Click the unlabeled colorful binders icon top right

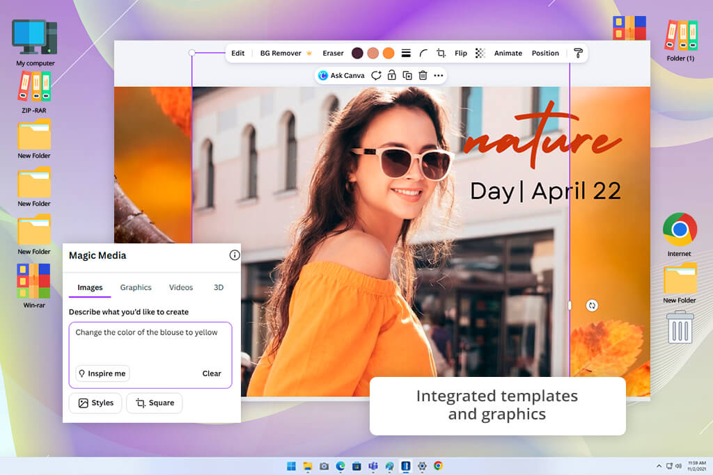pyautogui.click(x=629, y=28)
